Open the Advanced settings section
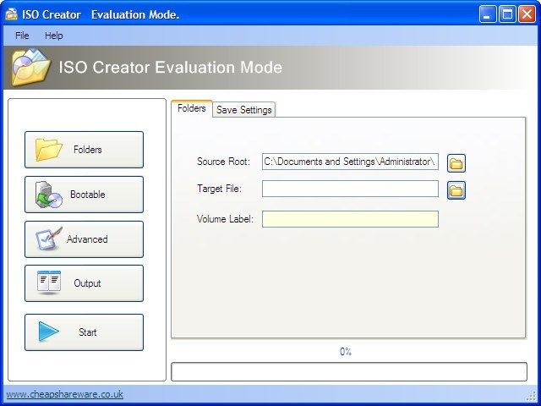Viewport: 541px width, 406px height. [x=84, y=239]
